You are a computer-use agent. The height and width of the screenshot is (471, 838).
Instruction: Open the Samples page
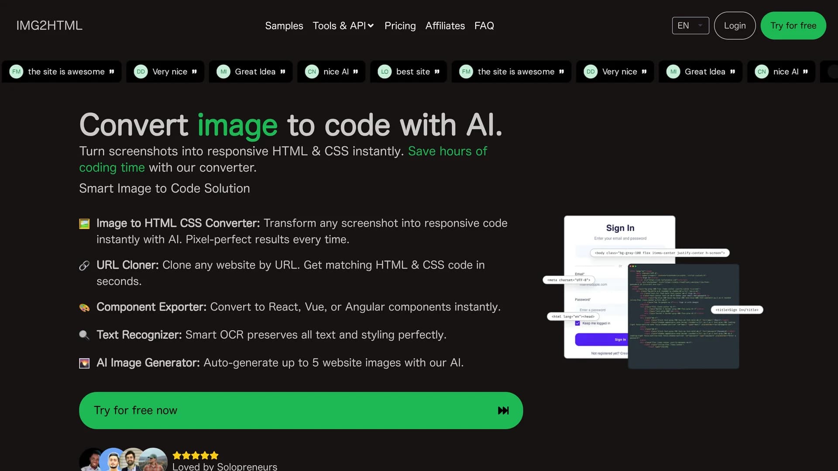click(284, 26)
